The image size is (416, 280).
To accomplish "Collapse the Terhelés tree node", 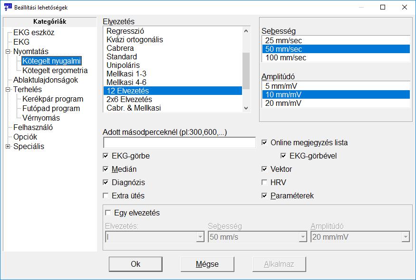I will [8, 90].
